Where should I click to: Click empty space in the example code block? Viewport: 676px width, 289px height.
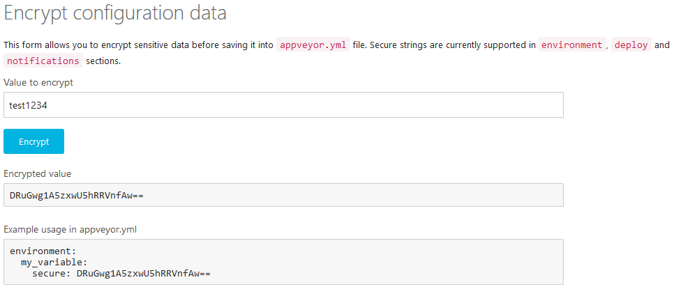coord(419,263)
